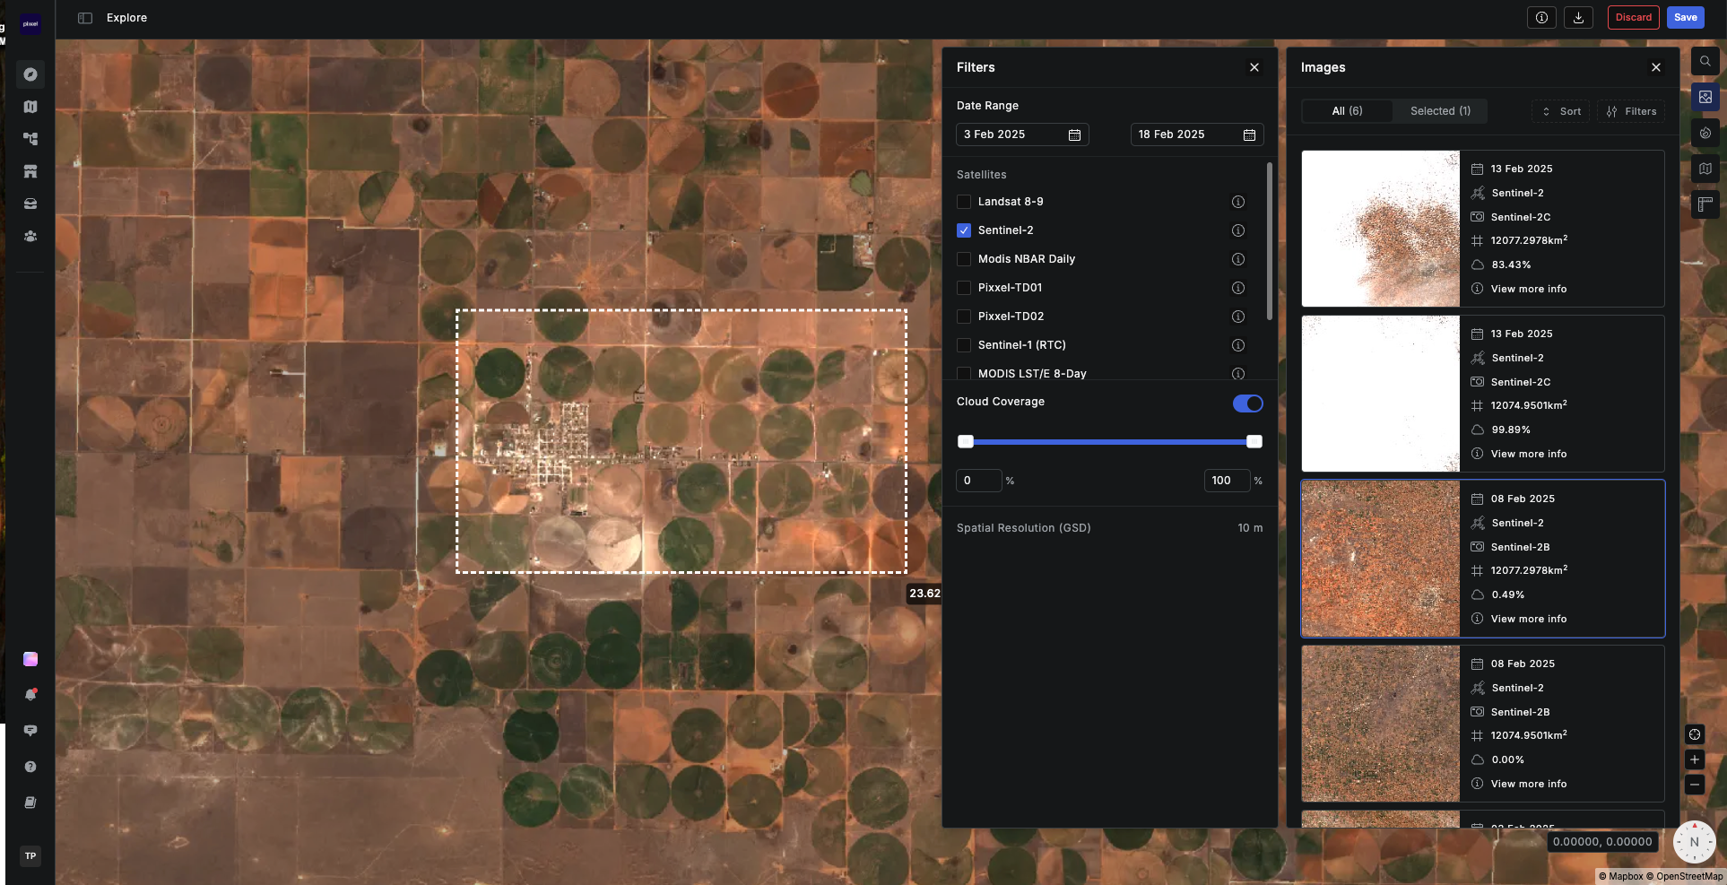
Task: Expand View more info for 99.89% image
Action: 1528,454
